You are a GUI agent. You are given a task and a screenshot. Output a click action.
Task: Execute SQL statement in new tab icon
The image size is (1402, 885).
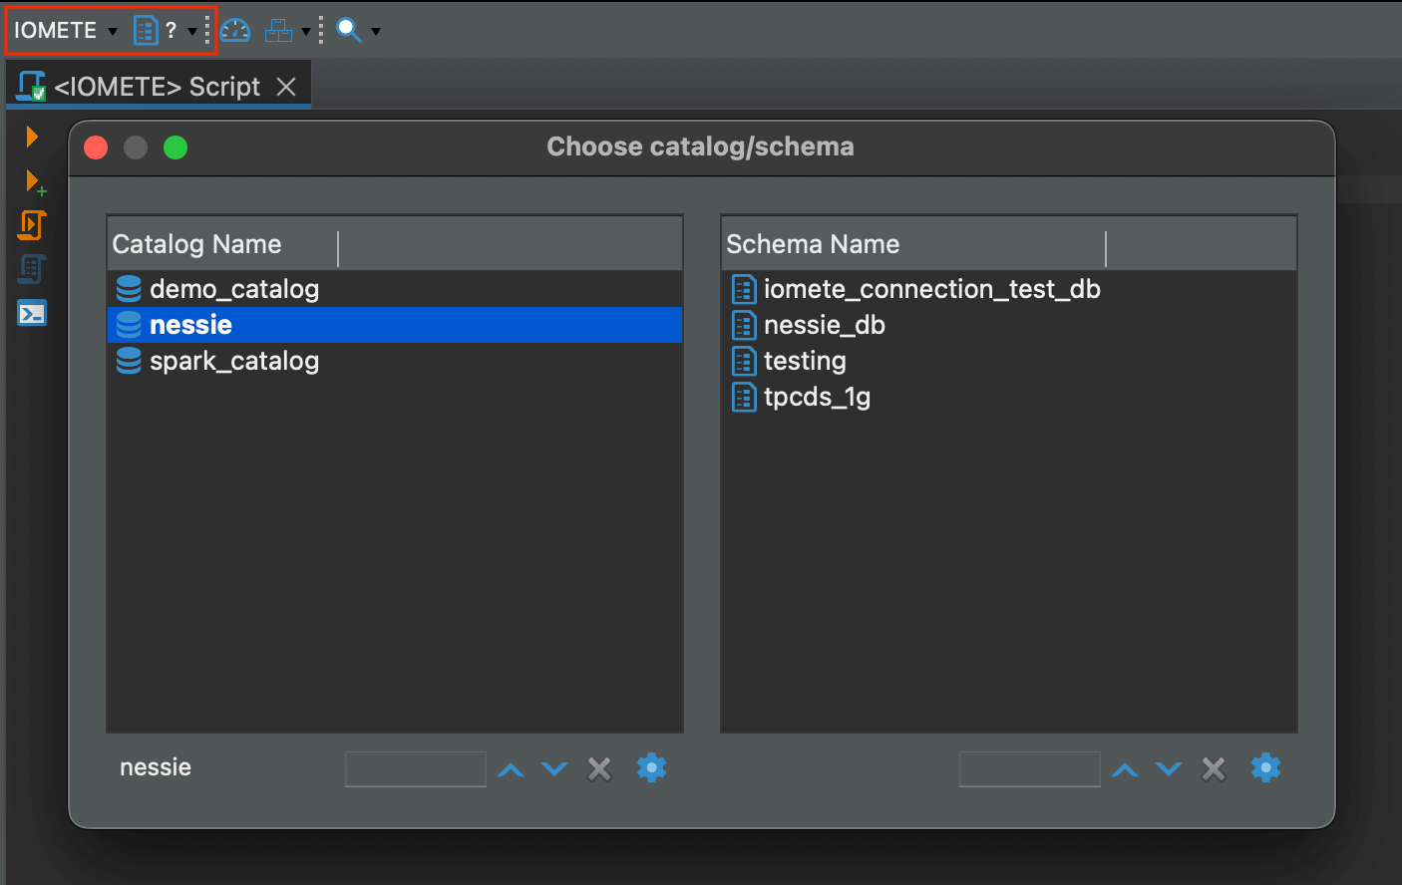point(35,181)
